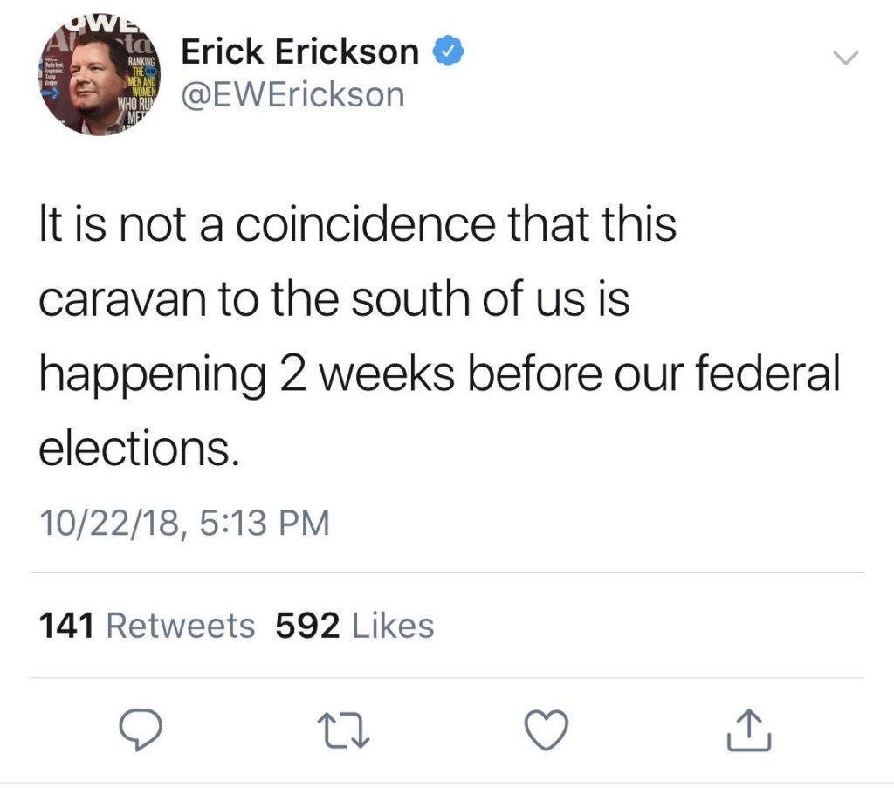Viewport: 894px width, 788px height.
Task: Click the Erick Erickson display name
Action: [300, 51]
